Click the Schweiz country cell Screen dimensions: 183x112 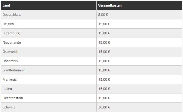pyautogui.click(x=49, y=107)
